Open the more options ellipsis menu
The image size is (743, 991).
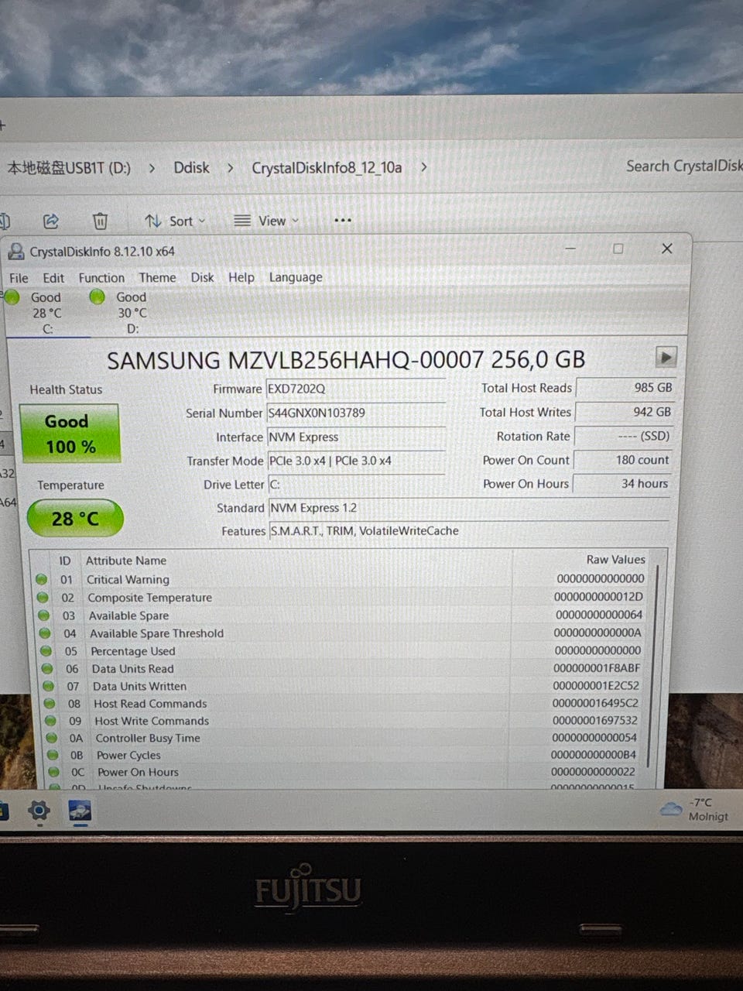342,221
